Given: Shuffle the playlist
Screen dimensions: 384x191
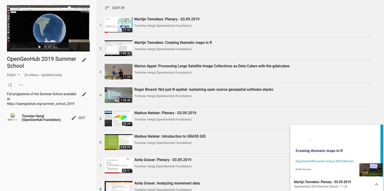Looking at the screenshot, I should 10,85.
